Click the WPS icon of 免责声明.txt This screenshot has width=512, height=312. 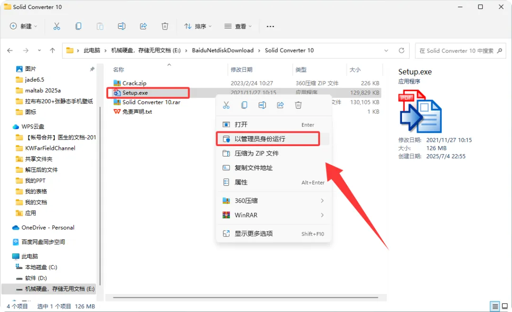click(x=117, y=111)
